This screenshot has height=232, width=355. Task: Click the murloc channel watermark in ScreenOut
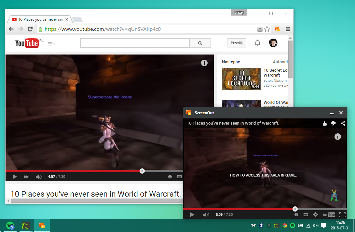[x=334, y=195]
